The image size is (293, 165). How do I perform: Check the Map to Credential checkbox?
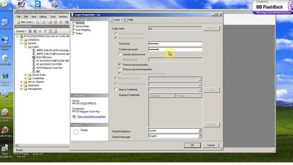point(116,89)
